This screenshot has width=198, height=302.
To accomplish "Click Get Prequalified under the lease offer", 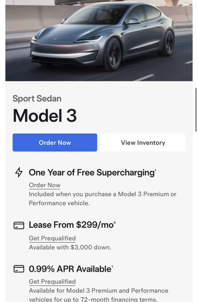I will pos(52,238).
